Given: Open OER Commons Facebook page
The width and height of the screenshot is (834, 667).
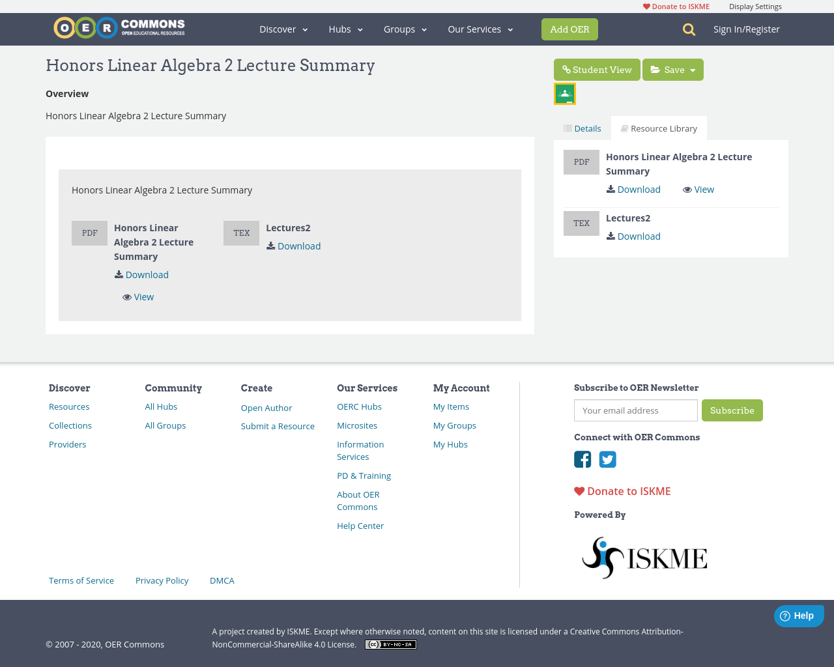Looking at the screenshot, I should [x=582, y=459].
